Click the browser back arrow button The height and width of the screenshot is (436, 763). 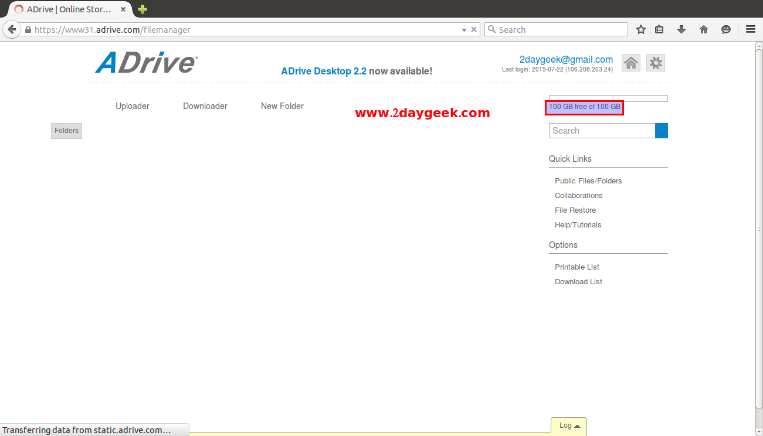11,29
